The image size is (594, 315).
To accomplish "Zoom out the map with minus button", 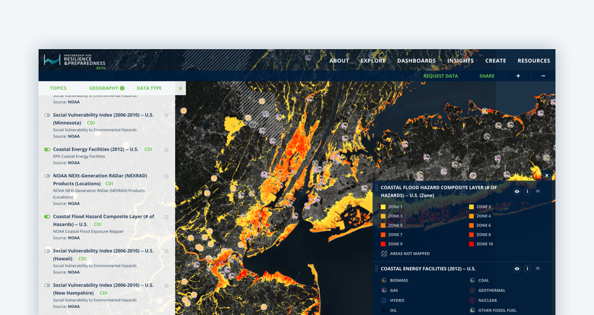I will point(543,76).
